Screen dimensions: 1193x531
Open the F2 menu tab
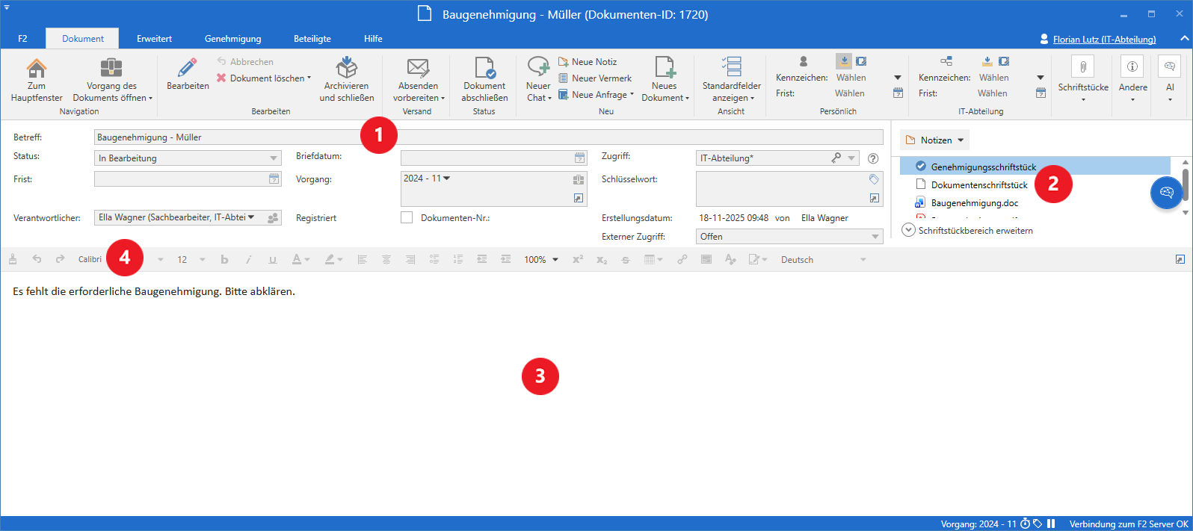(22, 39)
